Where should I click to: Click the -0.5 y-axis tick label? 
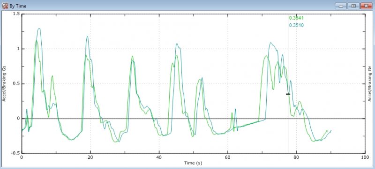[15, 153]
